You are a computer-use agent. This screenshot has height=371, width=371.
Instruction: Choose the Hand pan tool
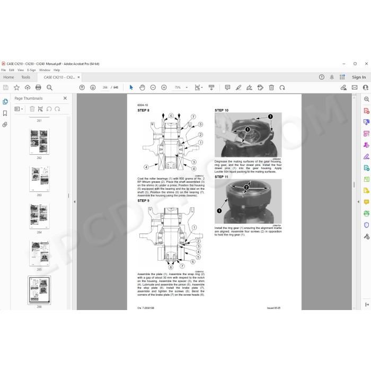(x=142, y=87)
